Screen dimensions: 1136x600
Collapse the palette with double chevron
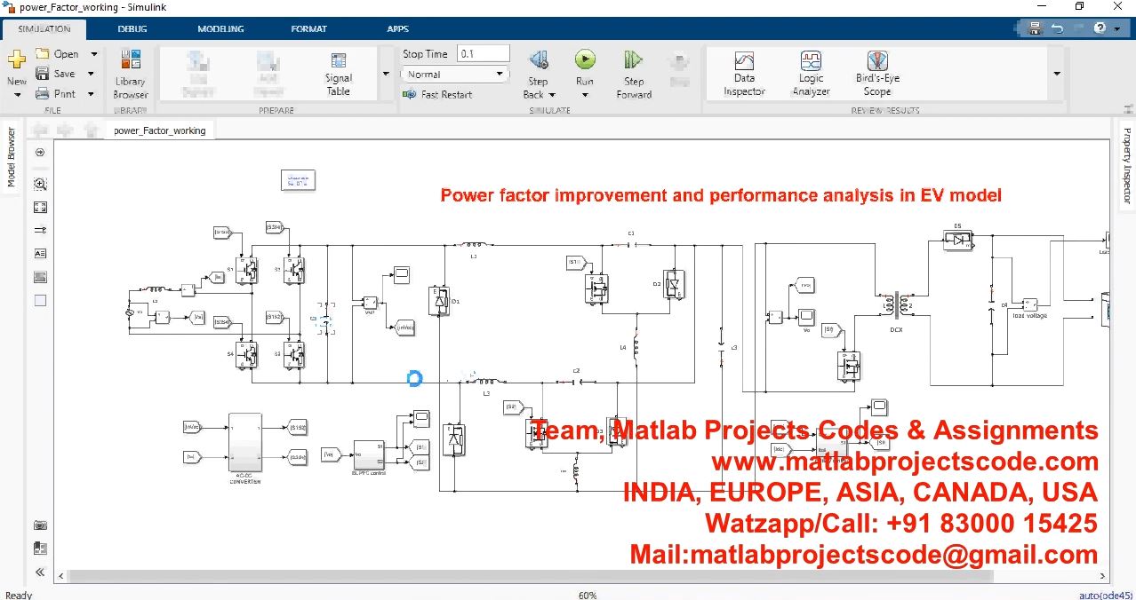point(40,572)
